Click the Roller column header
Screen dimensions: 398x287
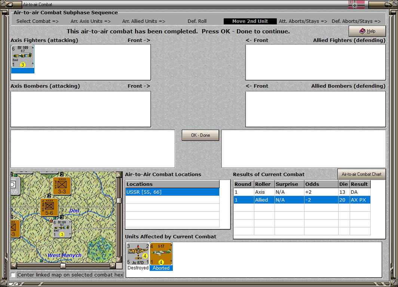(264, 184)
